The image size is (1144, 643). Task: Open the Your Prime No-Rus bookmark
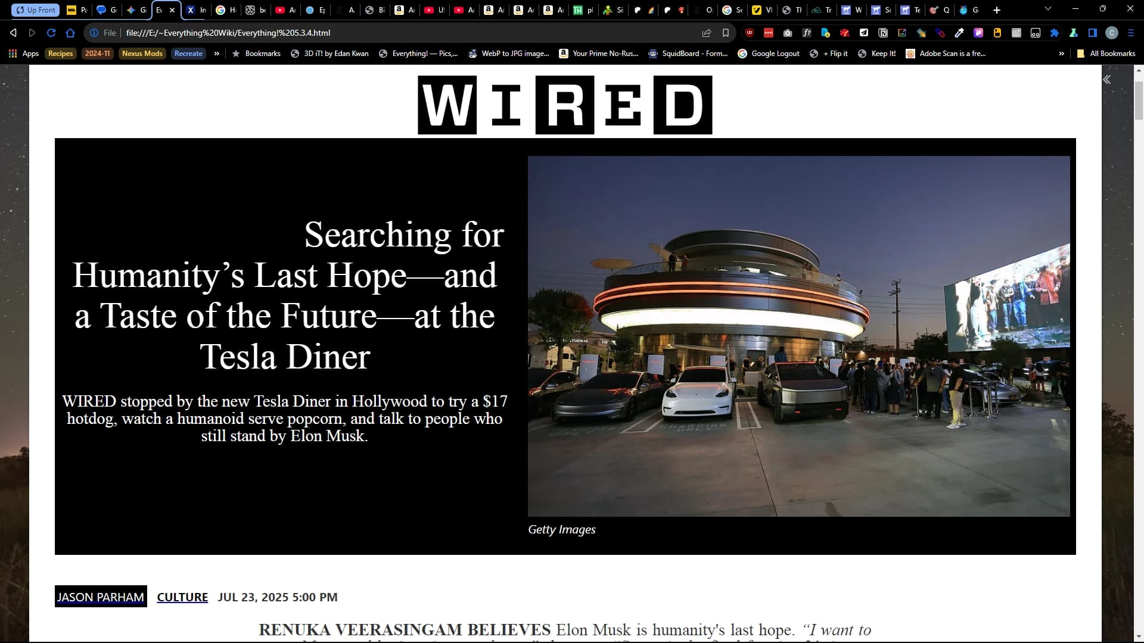coord(599,54)
